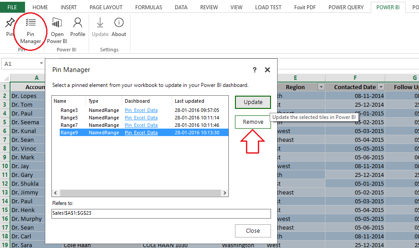The height and width of the screenshot is (248, 419).
Task: Click the Remove button
Action: (x=253, y=122)
